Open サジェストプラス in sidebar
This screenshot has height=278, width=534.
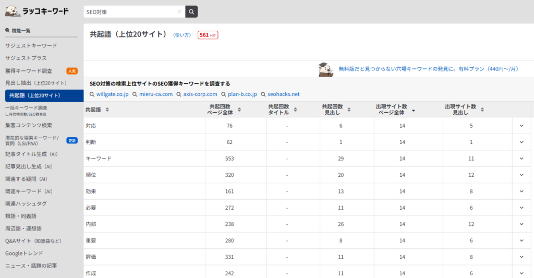(26, 58)
